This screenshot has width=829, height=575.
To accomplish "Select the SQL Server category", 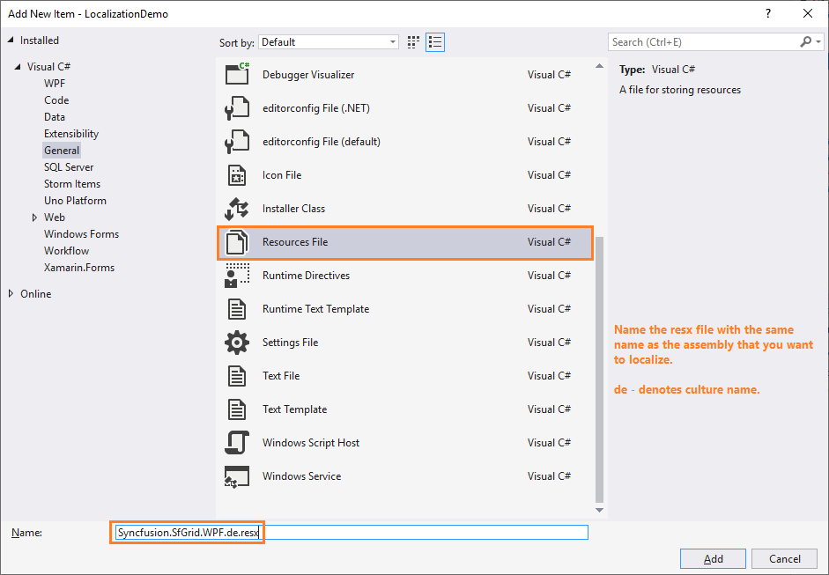I will [69, 167].
